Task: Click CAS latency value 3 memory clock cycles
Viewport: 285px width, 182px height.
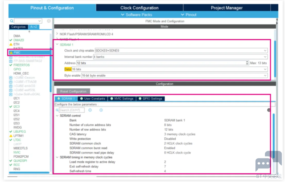Action: tap(180, 134)
